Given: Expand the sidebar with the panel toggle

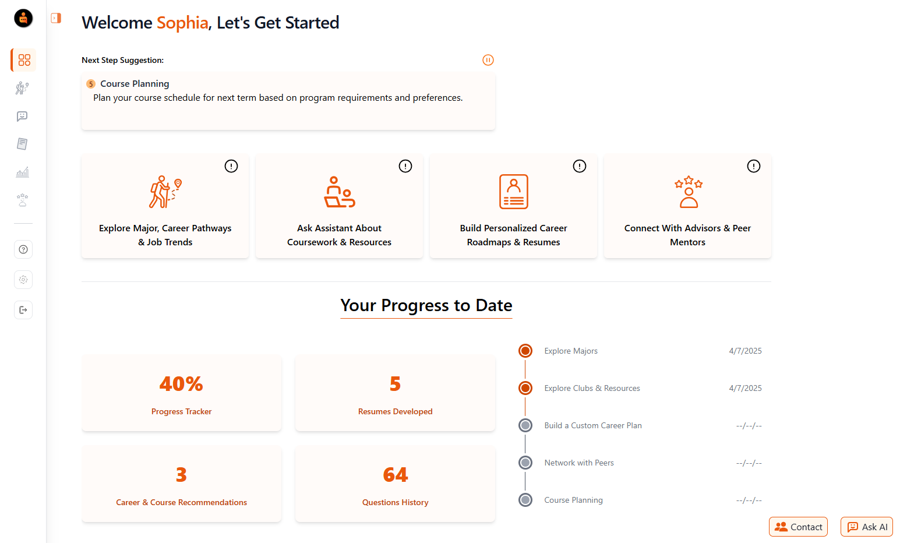Looking at the screenshot, I should click(56, 18).
